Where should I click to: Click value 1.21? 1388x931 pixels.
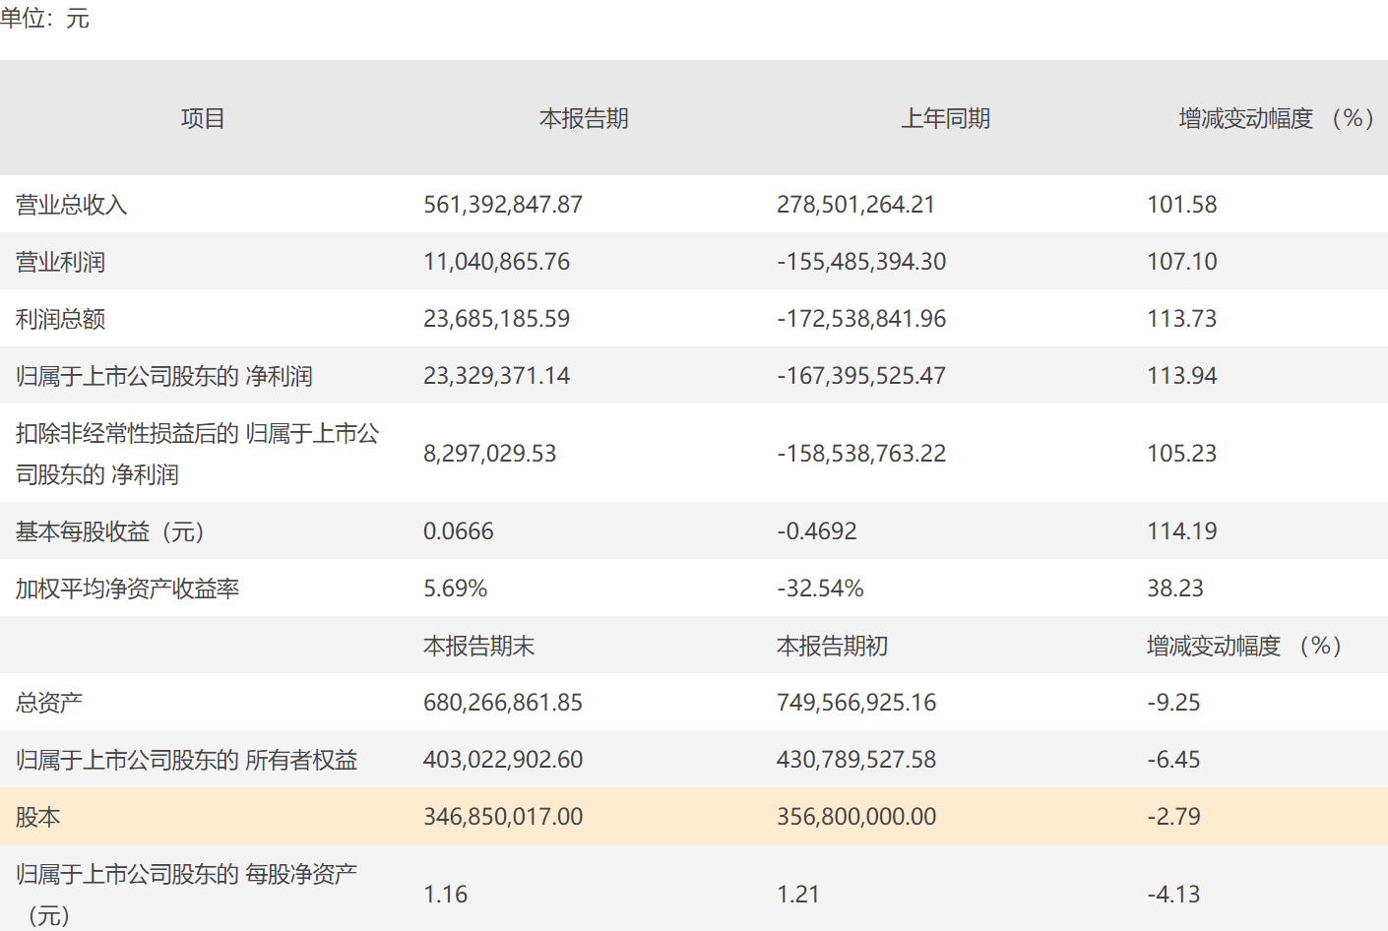(798, 895)
